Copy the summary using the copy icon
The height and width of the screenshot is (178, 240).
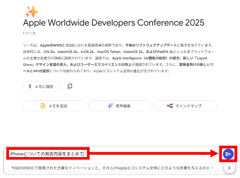69,86
